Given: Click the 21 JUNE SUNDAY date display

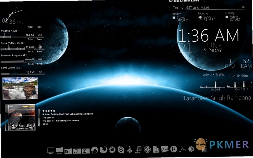Looking at the screenshot, I should [x=201, y=48].
